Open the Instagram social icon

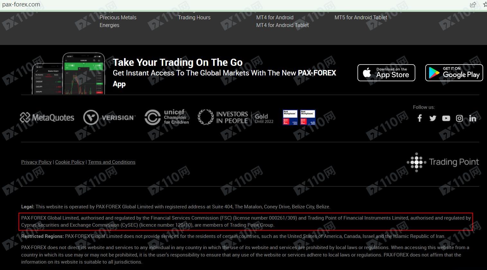459,118
